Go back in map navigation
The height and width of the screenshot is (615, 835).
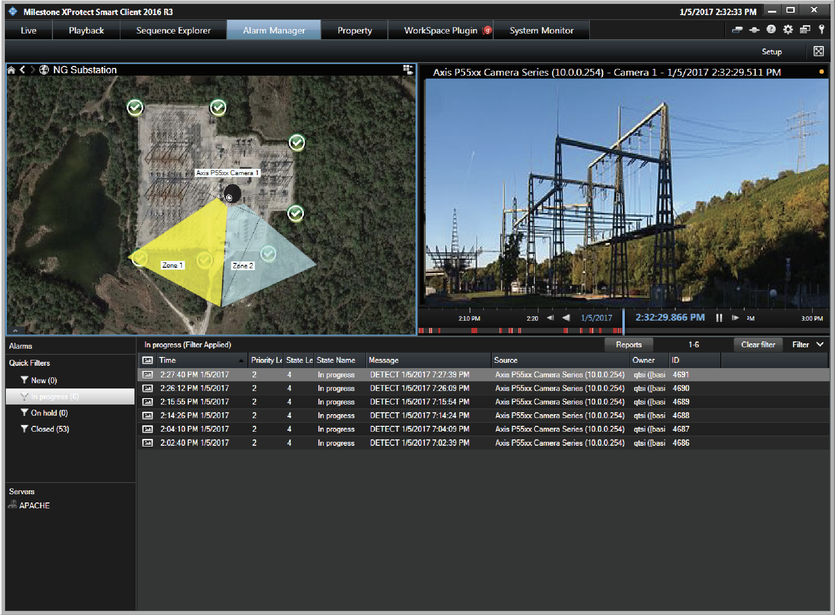(x=22, y=70)
